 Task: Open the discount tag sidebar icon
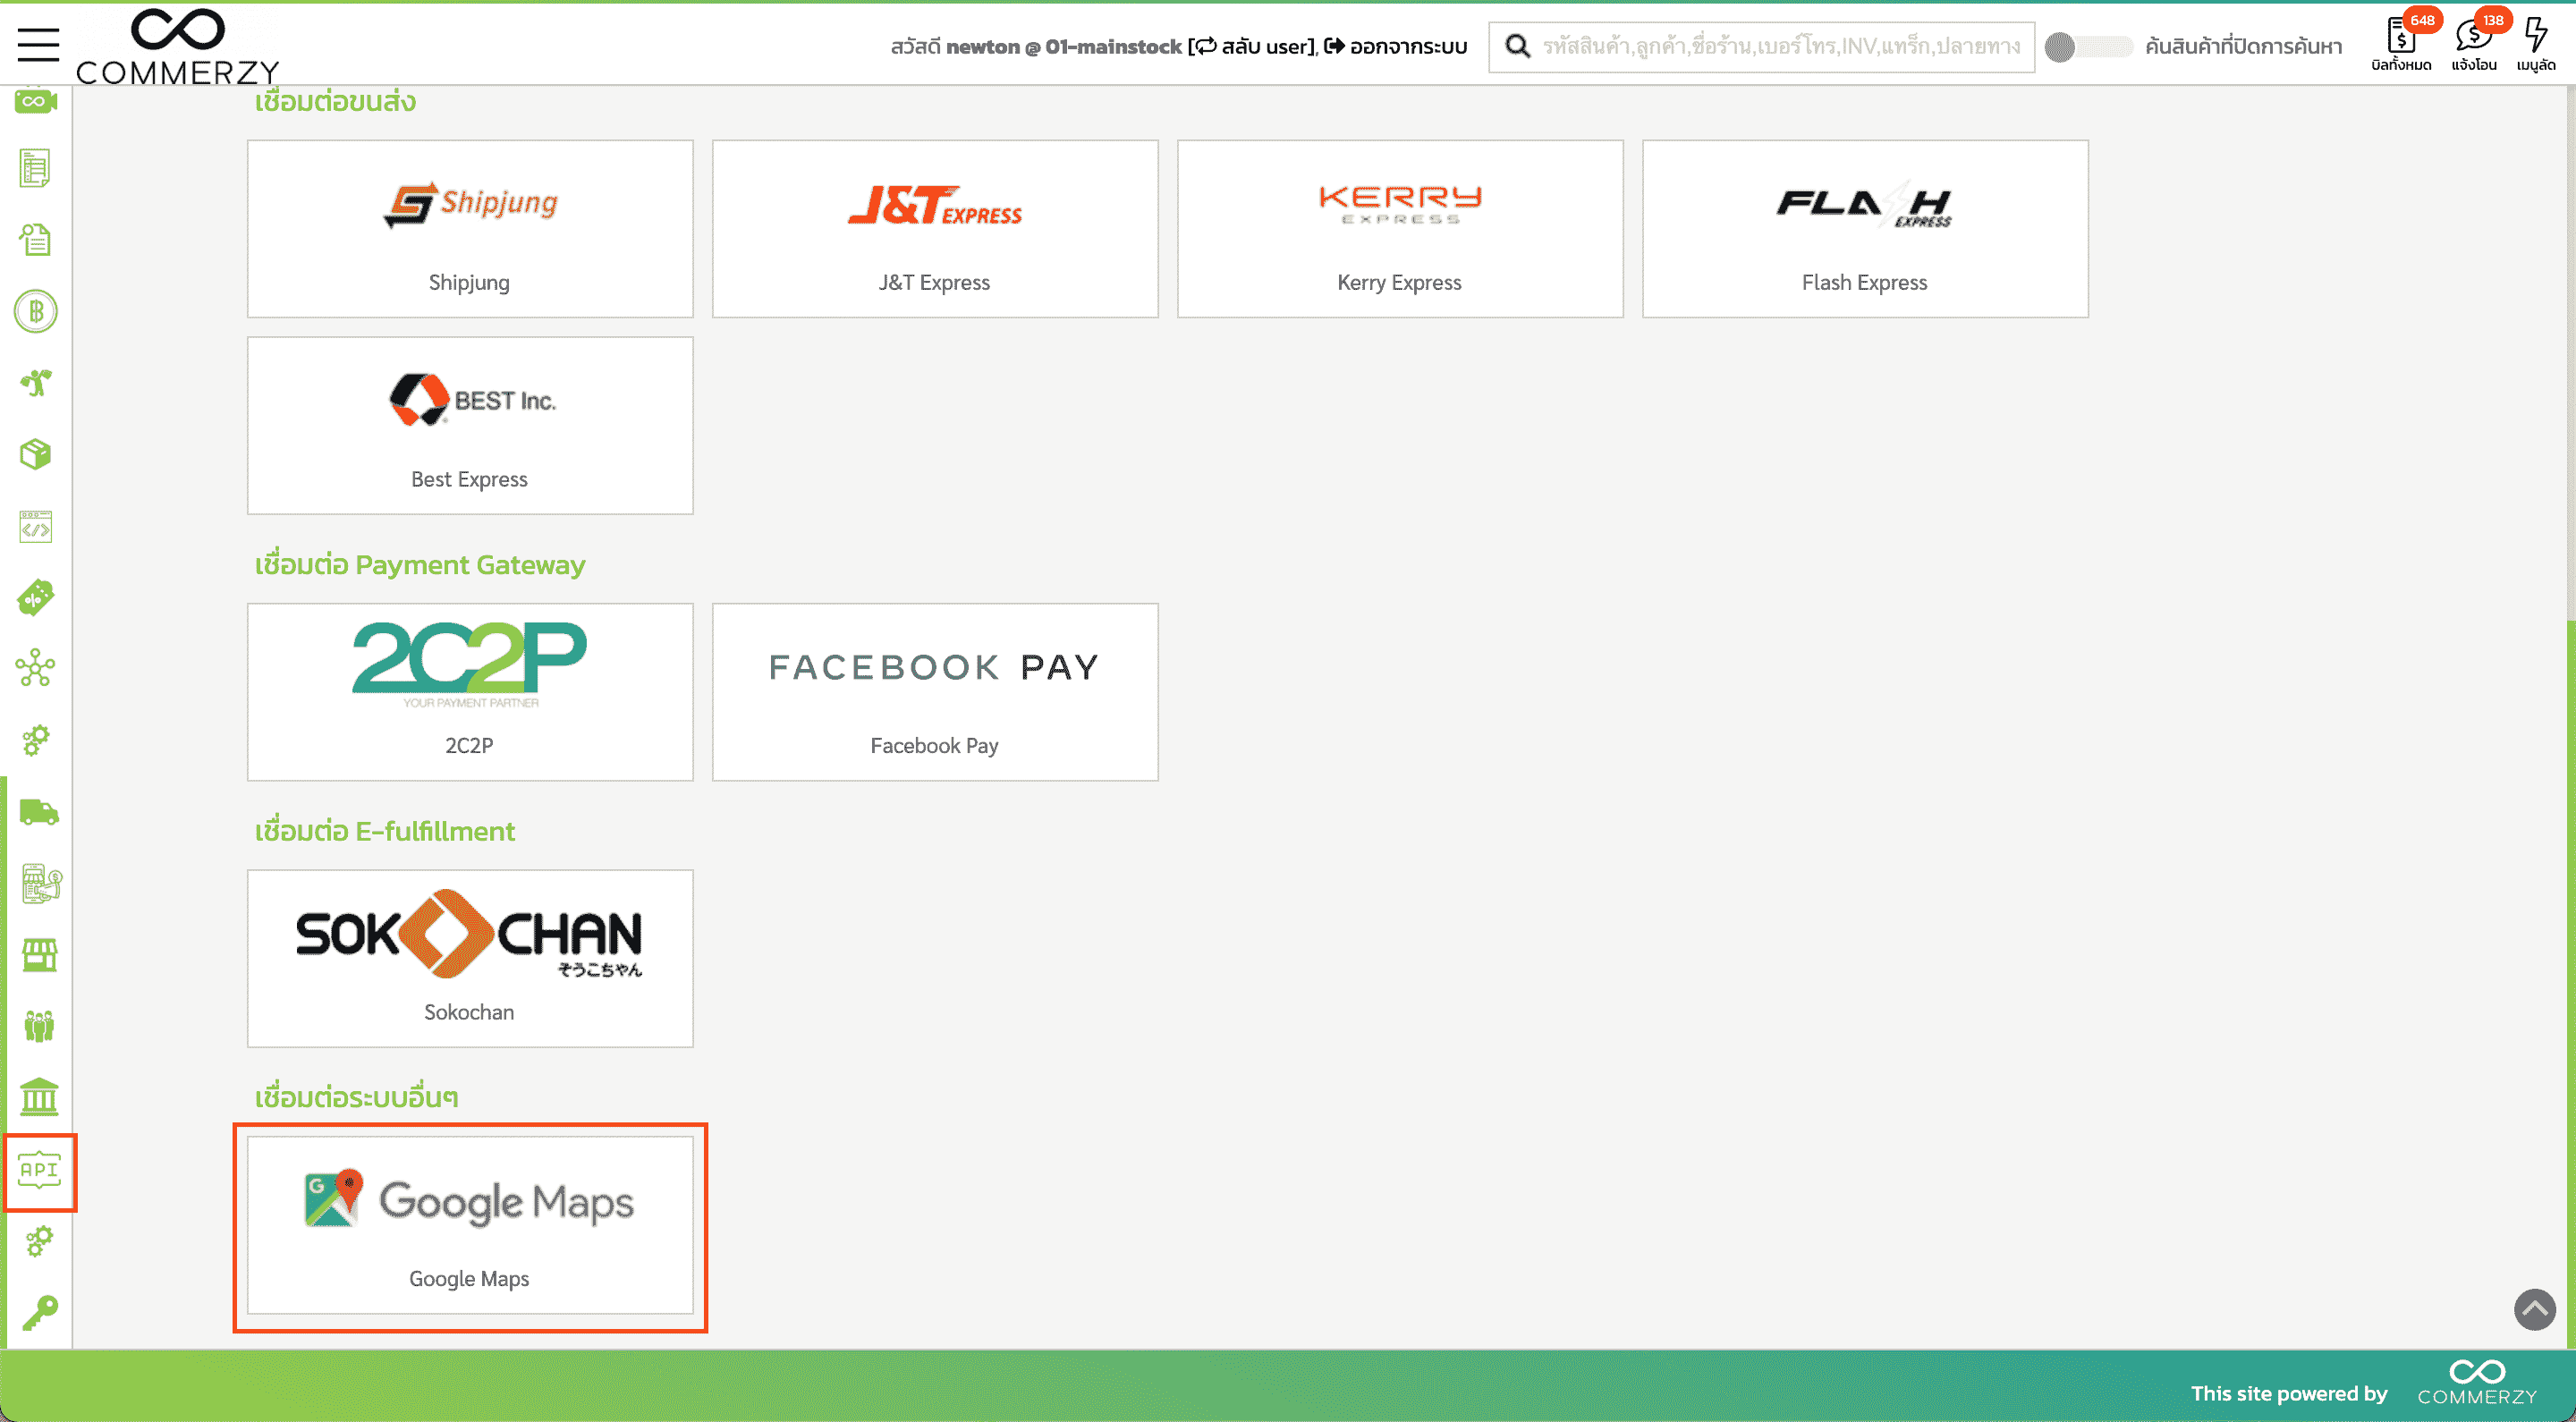36,598
